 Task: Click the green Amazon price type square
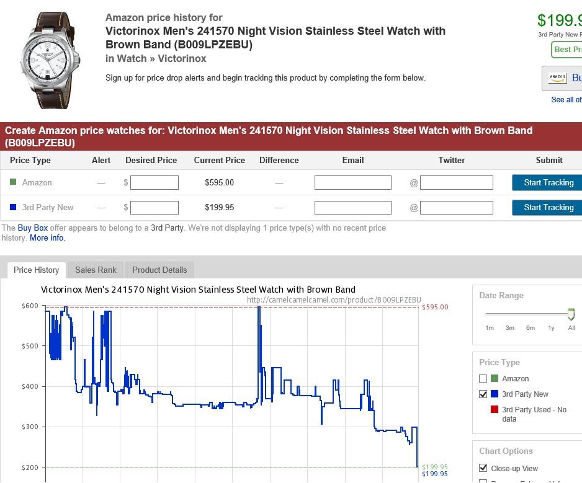click(x=13, y=182)
